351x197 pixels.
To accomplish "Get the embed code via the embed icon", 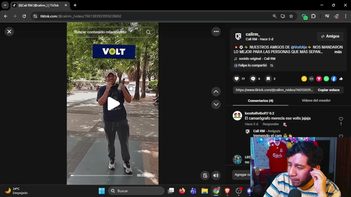I will coord(311,79).
